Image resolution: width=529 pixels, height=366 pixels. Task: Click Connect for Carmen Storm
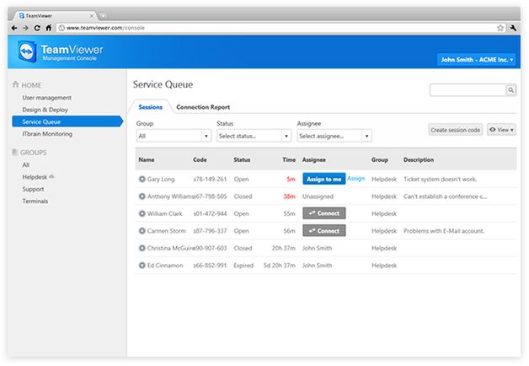click(x=323, y=230)
